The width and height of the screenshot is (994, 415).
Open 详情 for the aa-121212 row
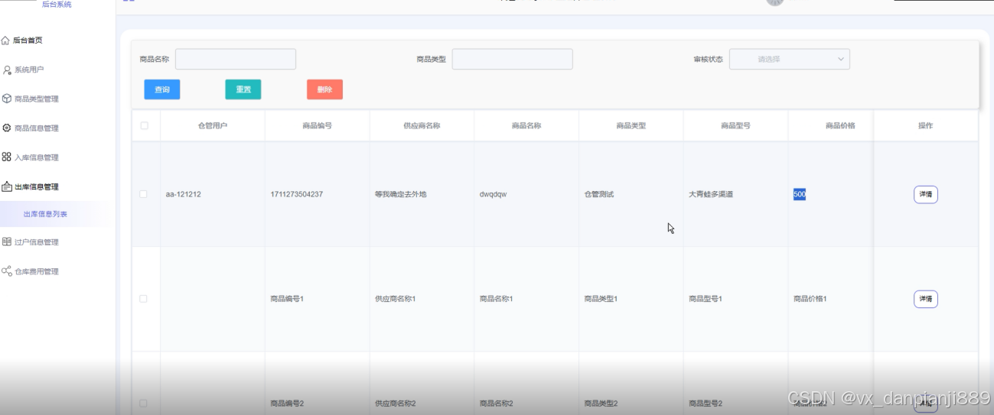[926, 194]
